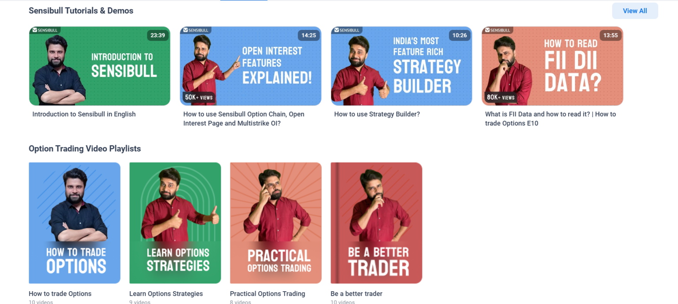Click the Practical Options Trading playlist label
Viewport: 678px width, 304px height.
click(x=267, y=293)
